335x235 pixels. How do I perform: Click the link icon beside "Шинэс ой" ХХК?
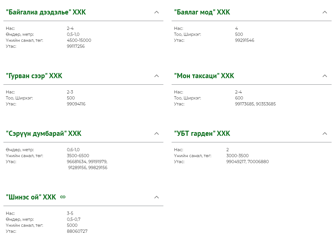click(63, 197)
